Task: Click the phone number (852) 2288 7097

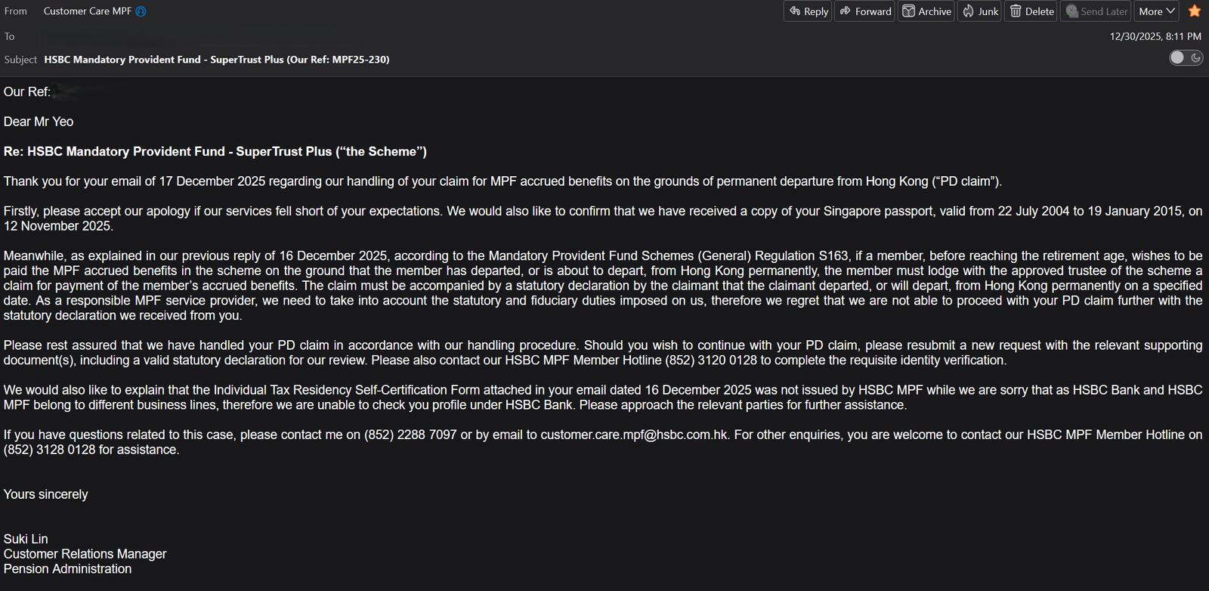Action: click(410, 435)
